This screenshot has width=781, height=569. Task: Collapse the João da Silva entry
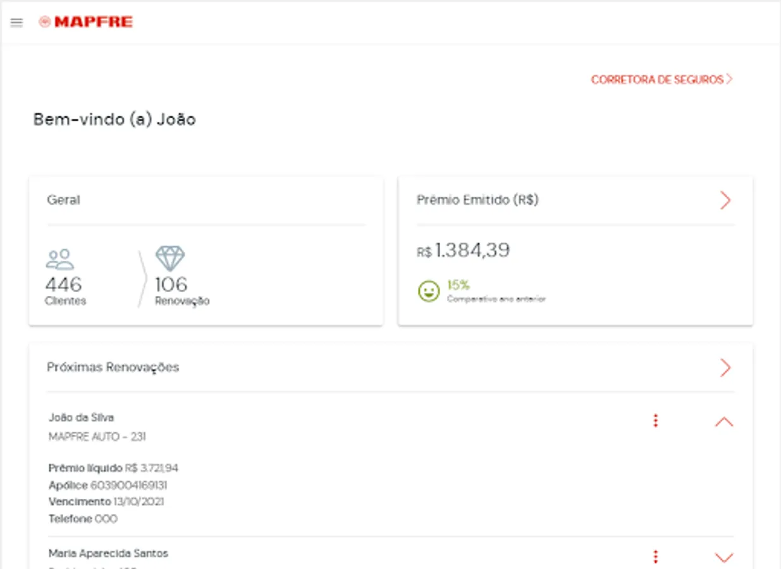pos(724,422)
